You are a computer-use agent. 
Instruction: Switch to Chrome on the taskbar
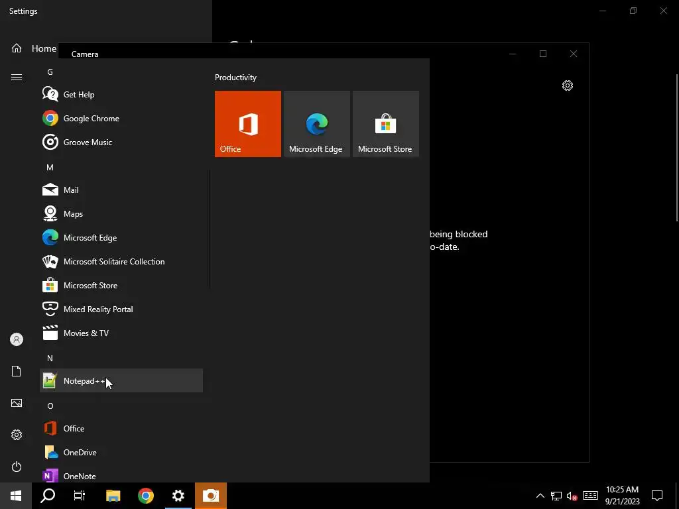[145, 496]
